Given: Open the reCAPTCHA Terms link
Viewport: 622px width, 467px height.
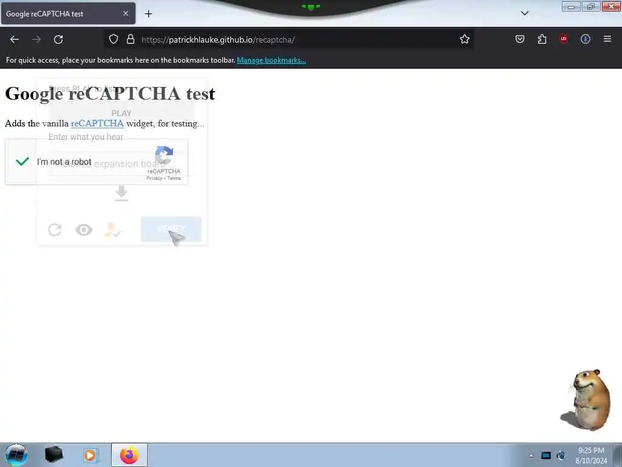Looking at the screenshot, I should [x=174, y=178].
